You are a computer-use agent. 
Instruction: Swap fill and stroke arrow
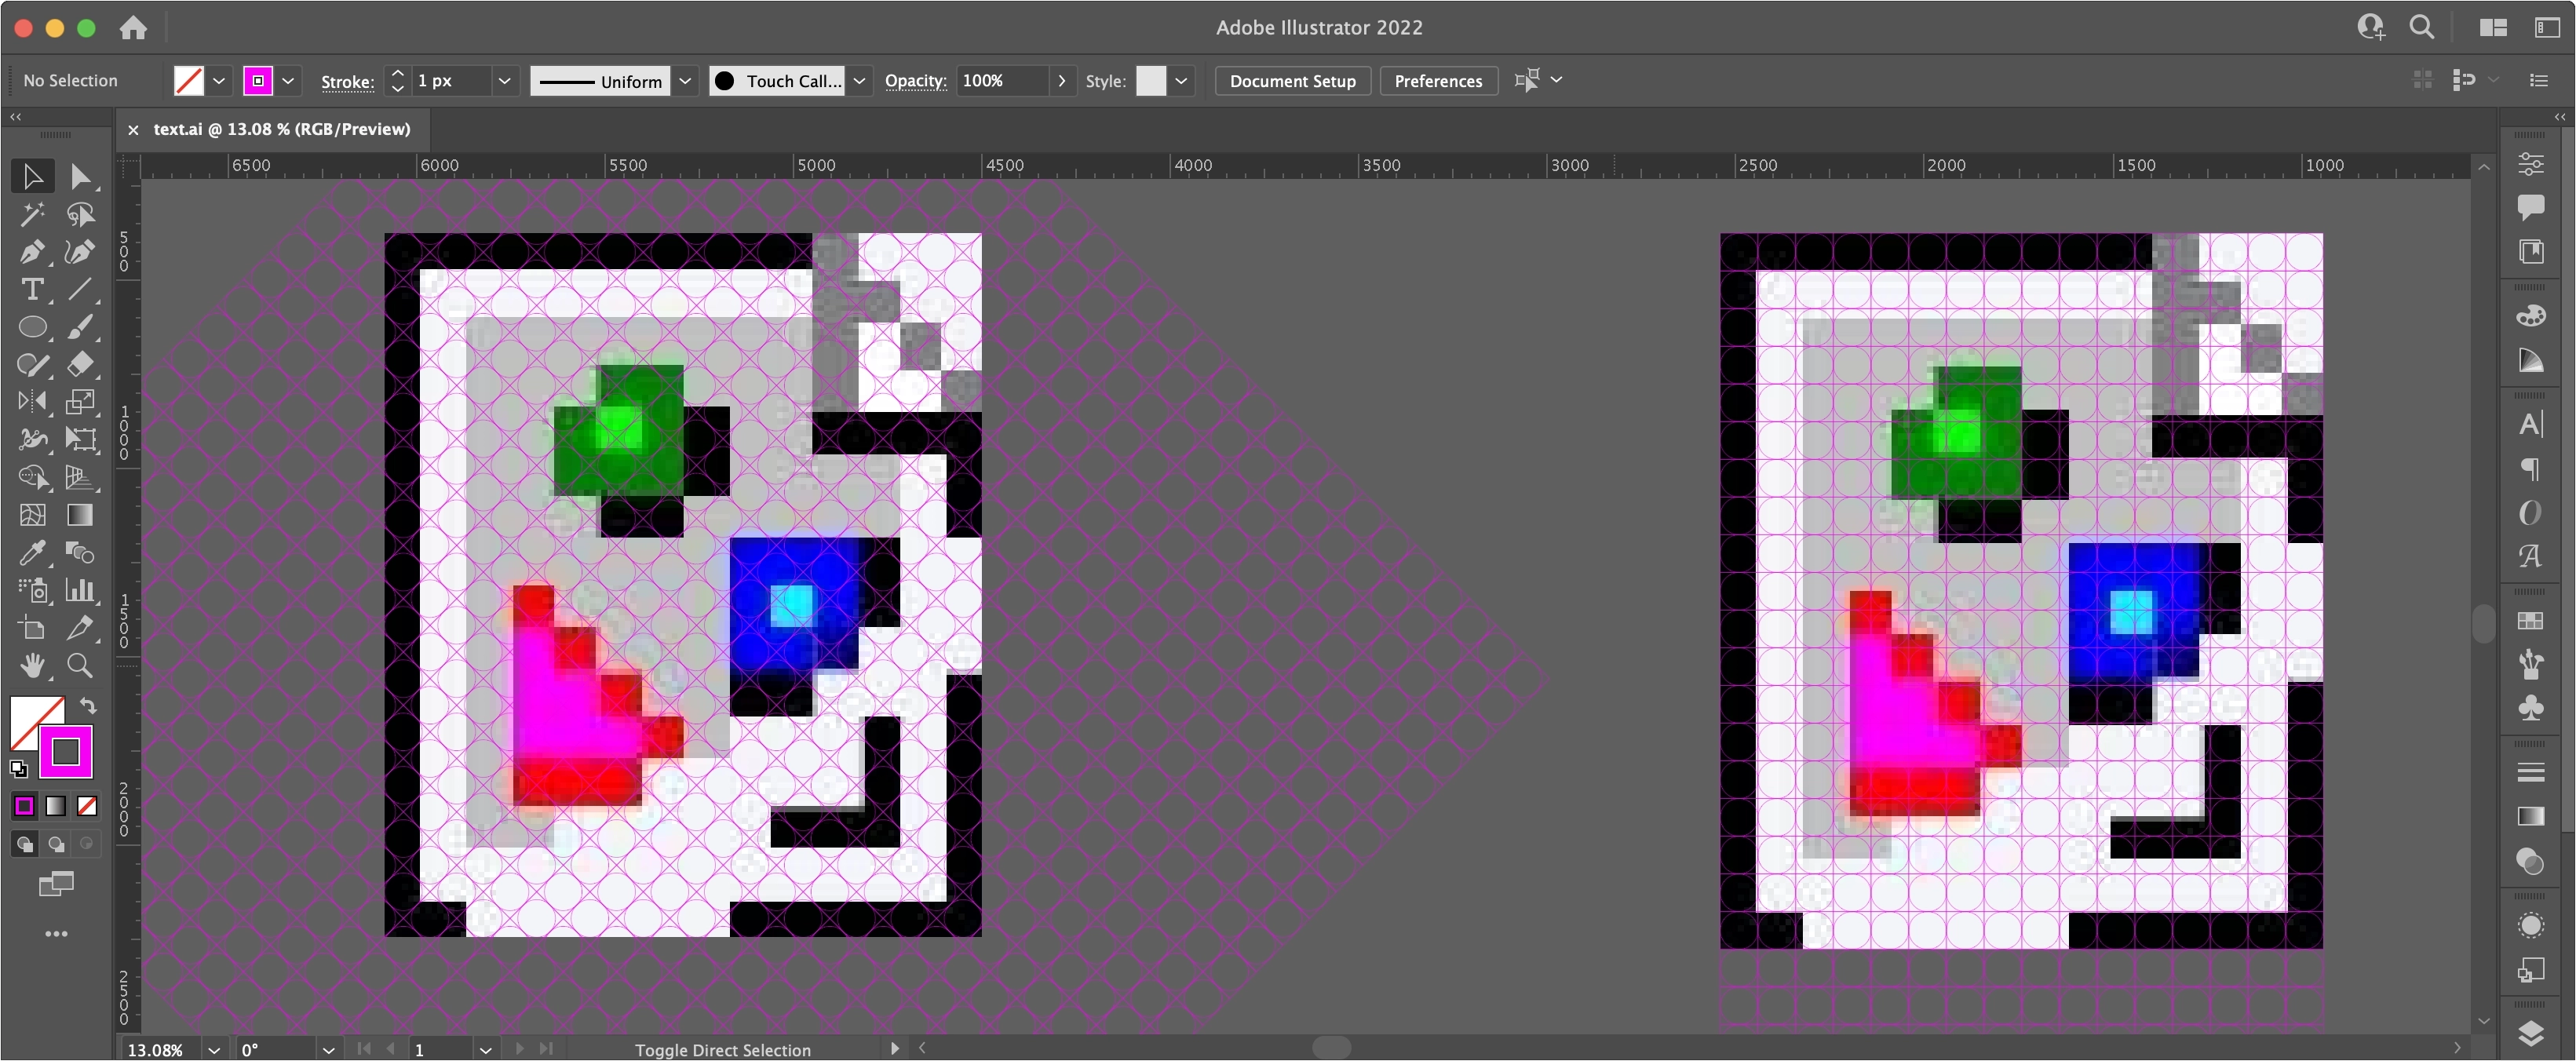coord(88,706)
